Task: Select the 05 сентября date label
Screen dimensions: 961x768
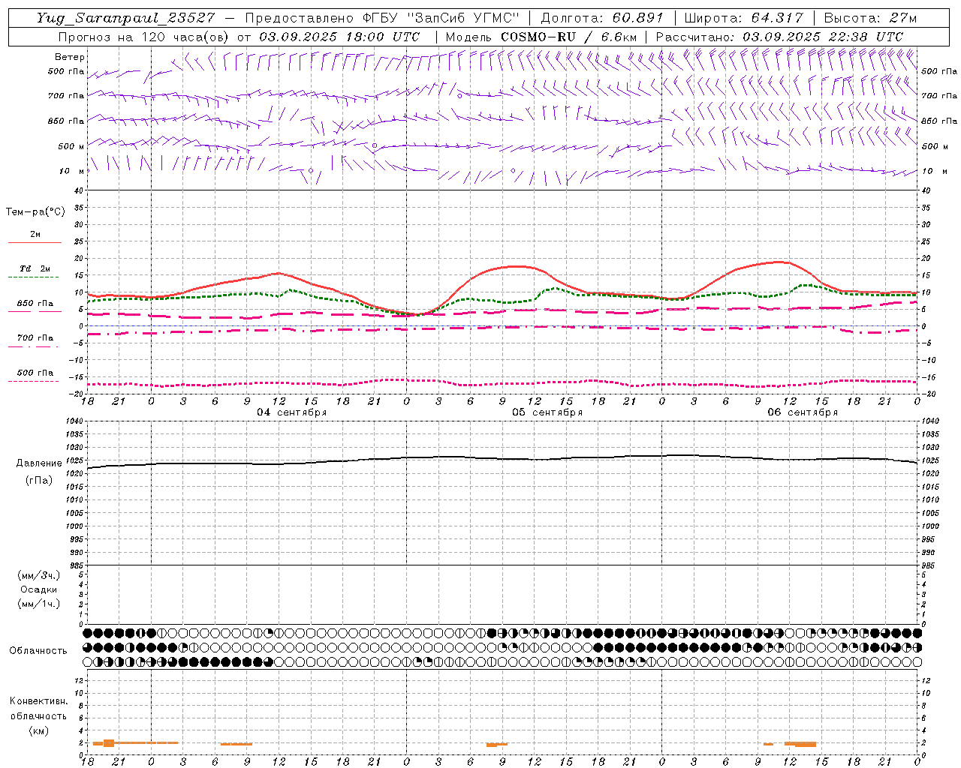Action: 547,412
